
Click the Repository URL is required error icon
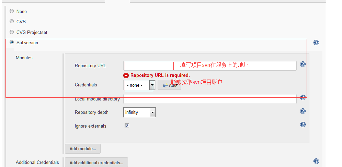tap(126, 75)
